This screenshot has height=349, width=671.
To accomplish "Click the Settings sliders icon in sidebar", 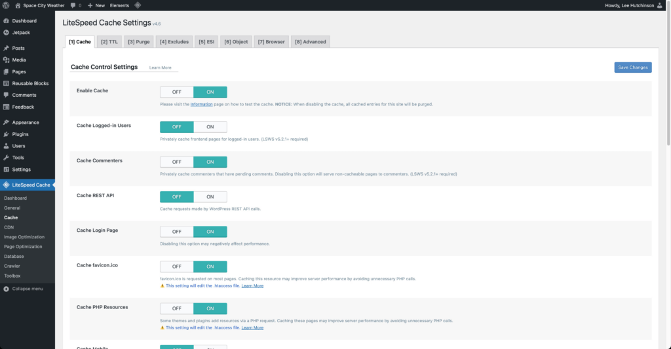I will pyautogui.click(x=6, y=170).
